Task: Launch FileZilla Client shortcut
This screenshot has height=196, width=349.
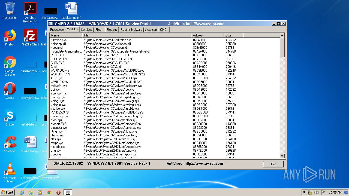Action: coord(30,38)
